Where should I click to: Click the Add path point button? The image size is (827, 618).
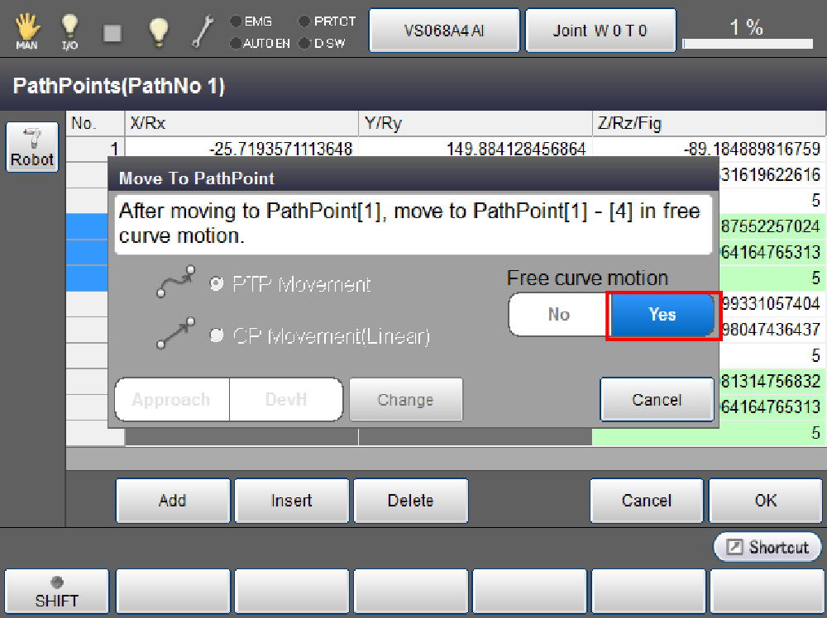tap(173, 501)
